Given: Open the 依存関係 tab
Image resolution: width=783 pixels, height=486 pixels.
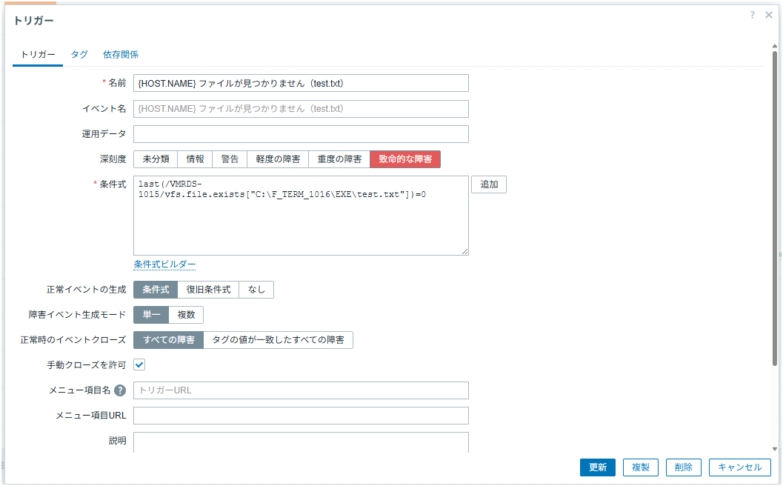Looking at the screenshot, I should point(121,55).
